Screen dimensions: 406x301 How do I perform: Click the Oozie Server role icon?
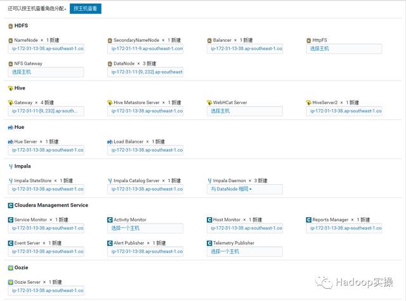(11, 282)
